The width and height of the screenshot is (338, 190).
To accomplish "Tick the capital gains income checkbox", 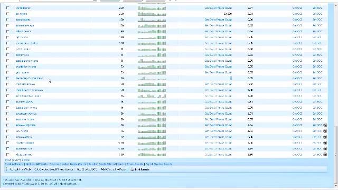I will tap(8, 61).
